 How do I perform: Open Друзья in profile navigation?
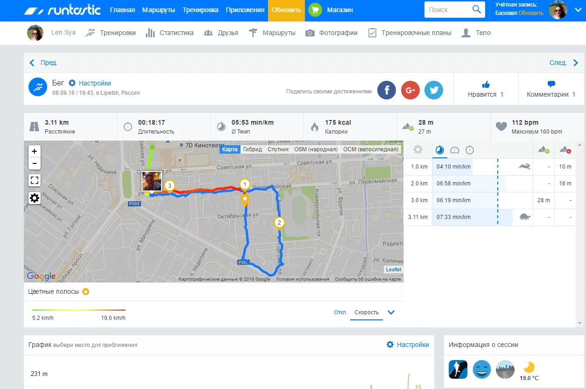pyautogui.click(x=221, y=33)
